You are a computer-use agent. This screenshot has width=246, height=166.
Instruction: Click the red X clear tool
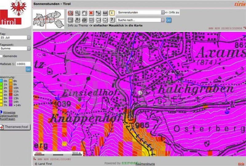(x=91, y=13)
